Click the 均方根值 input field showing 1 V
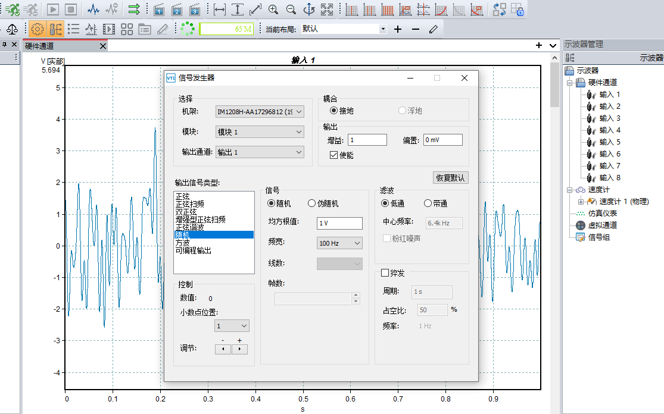This screenshot has width=664, height=414. click(339, 223)
